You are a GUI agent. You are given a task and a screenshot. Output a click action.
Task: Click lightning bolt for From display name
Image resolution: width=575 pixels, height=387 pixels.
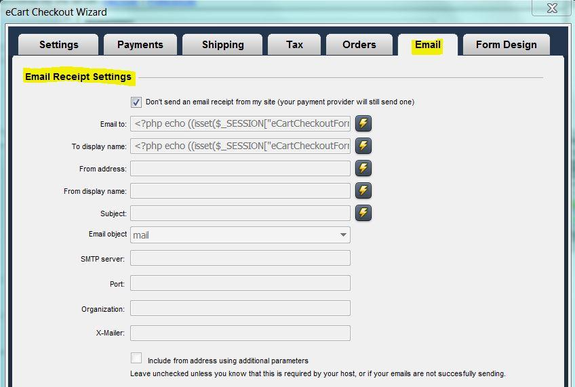[363, 190]
